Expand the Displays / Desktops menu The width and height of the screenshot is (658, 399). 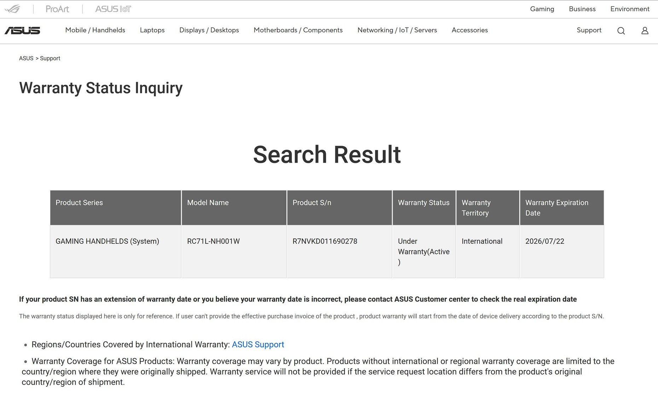[x=209, y=30]
